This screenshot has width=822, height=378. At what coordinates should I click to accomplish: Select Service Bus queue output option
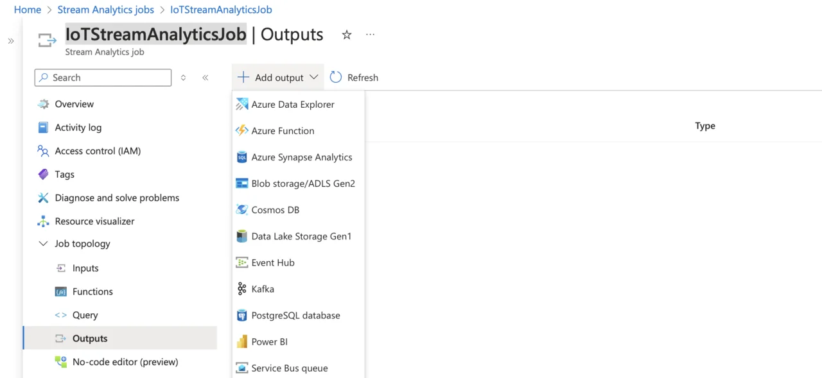point(289,368)
